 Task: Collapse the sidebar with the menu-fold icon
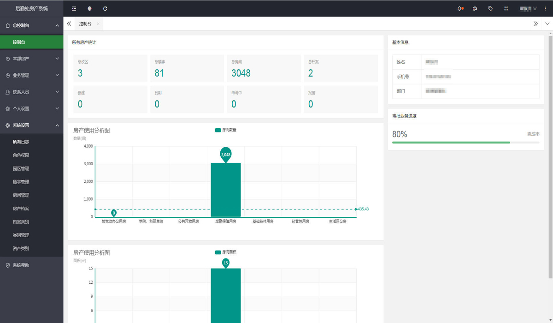(74, 8)
